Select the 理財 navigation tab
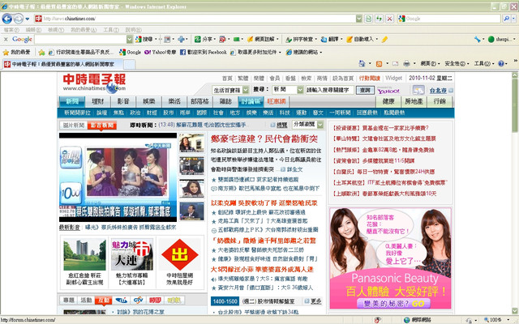This screenshot has height=324, width=519. click(97, 101)
